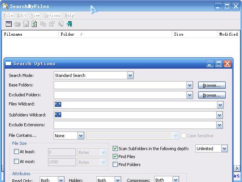242x182 pixels.
Task: Expand the Excluded Folders dropdown arrow
Action: pyautogui.click(x=189, y=95)
